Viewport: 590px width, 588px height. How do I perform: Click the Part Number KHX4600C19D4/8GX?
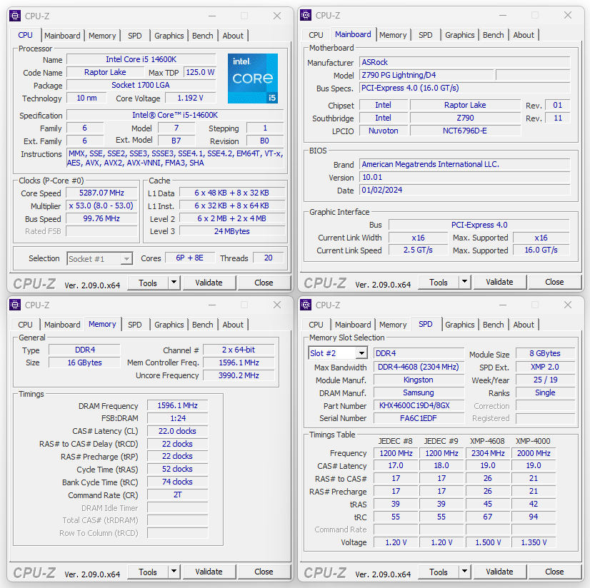[419, 405]
